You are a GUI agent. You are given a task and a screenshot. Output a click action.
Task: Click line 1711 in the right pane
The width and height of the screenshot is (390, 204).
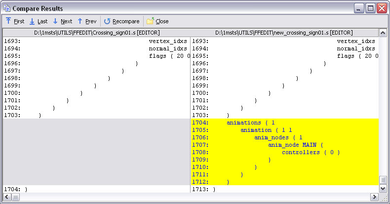[x=285, y=174]
